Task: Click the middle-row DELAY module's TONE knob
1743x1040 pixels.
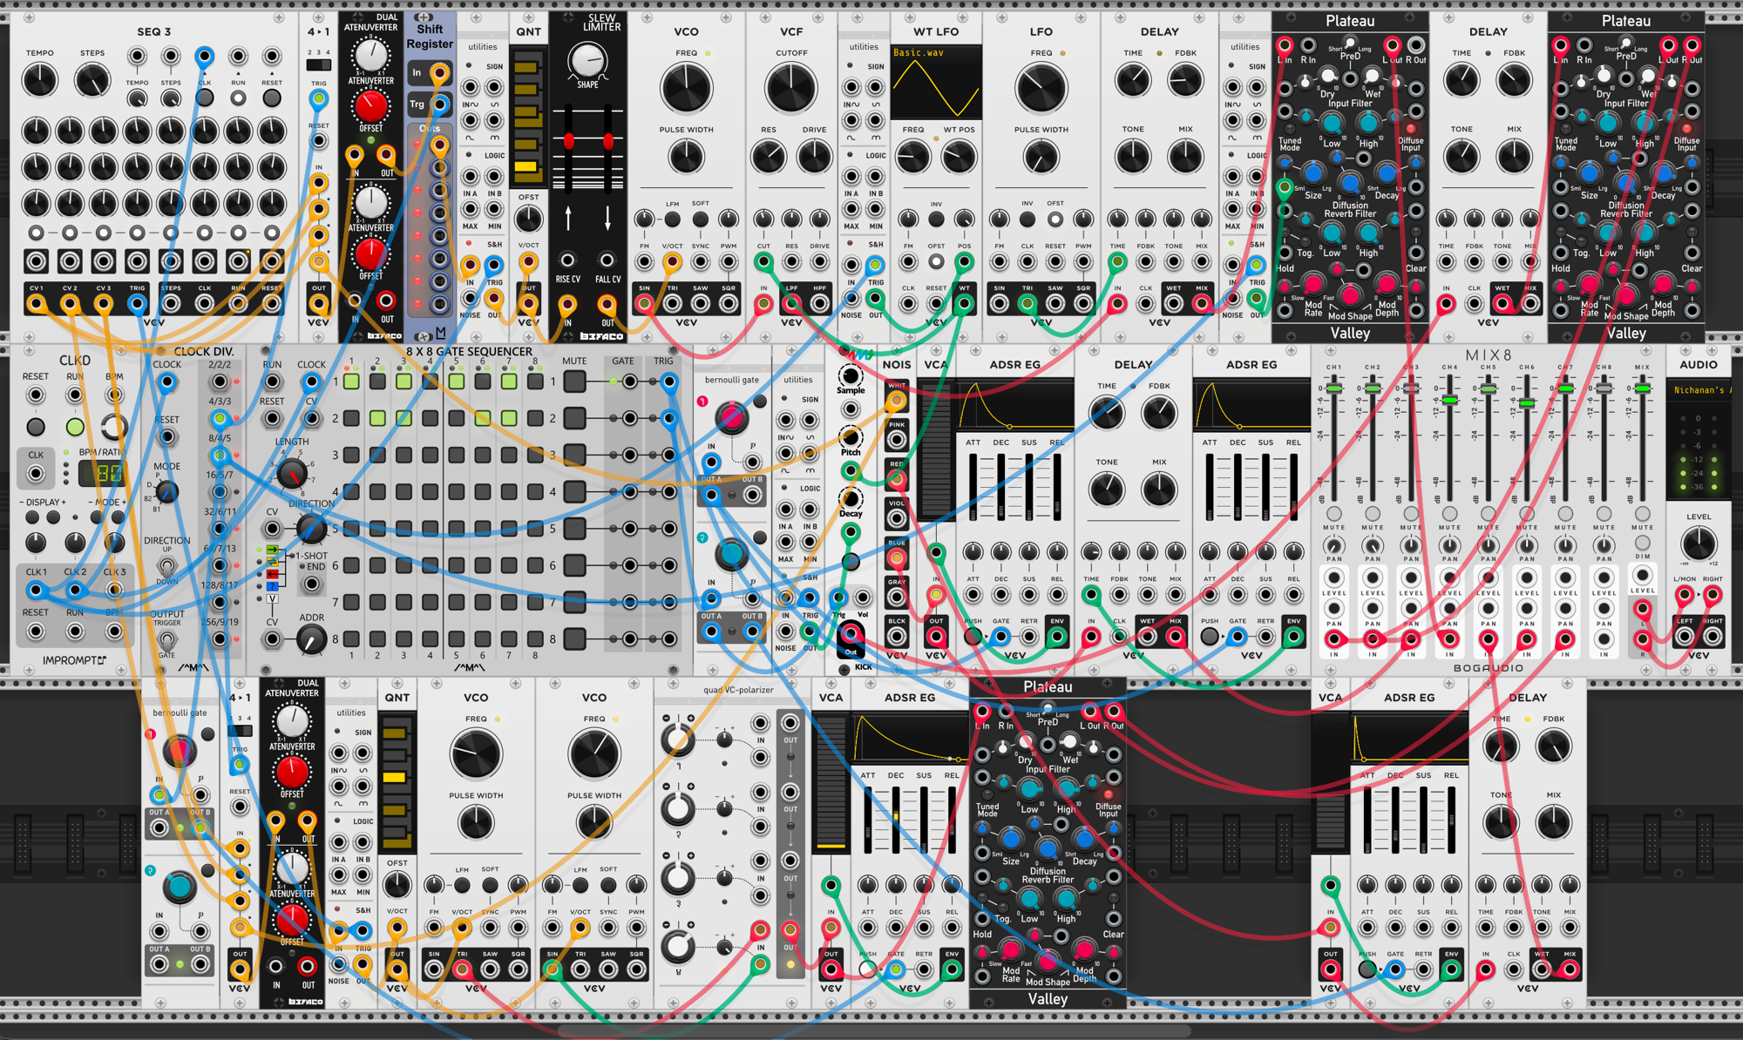Action: pyautogui.click(x=1107, y=489)
